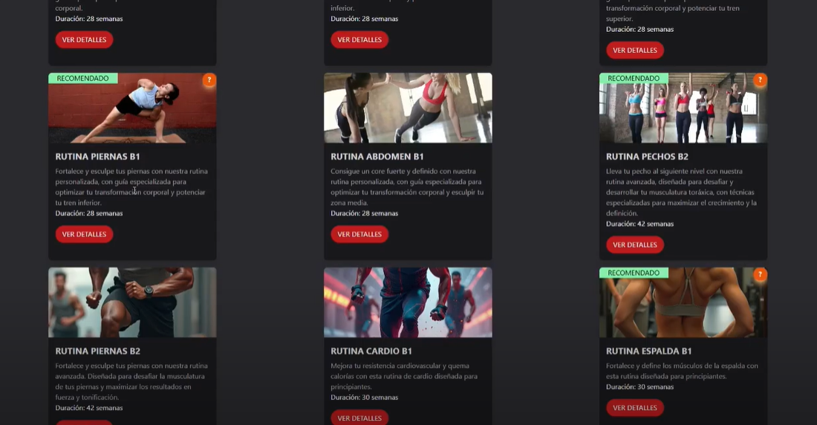Select the Rutina Pechos B2 group photo

683,108
